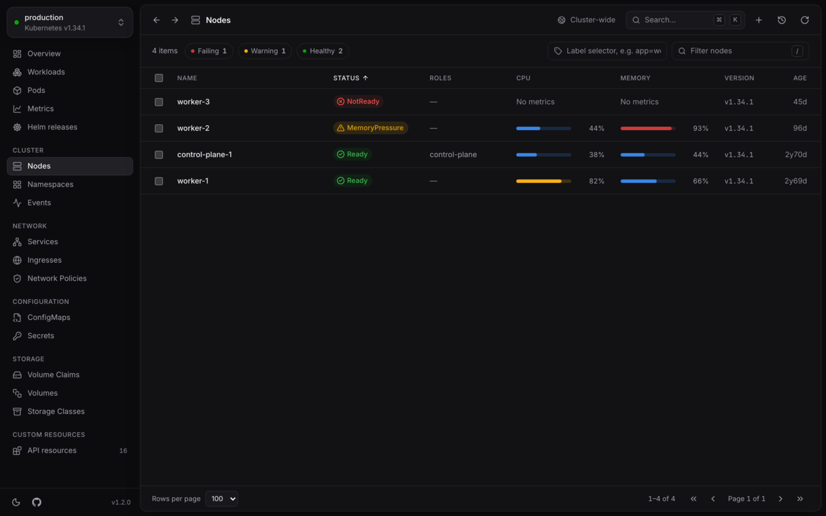This screenshot has width=826, height=516.
Task: Open Helm releases in sidebar
Action: pos(70,127)
